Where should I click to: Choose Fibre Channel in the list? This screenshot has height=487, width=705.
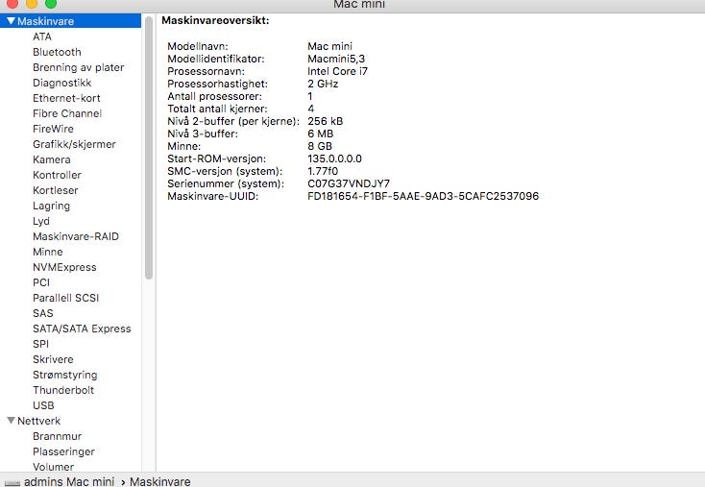[67, 113]
